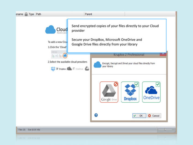
Task: Click the Cancel button
Action: click(x=154, y=116)
